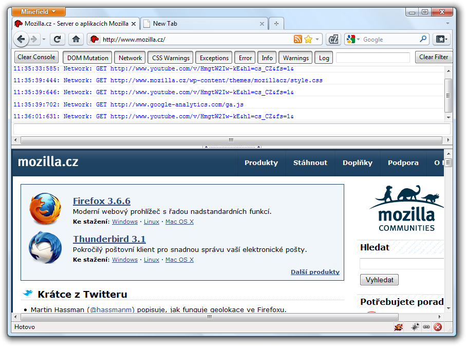Open the Minefield application menu
The height and width of the screenshot is (346, 466).
point(39,12)
